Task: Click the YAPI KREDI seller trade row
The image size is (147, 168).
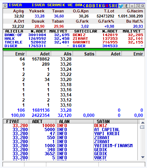Action: tap(70, 134)
